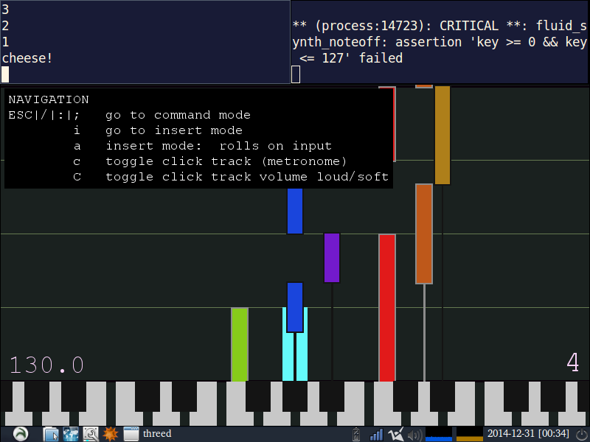Open the start menu logo in taskbar

20,434
